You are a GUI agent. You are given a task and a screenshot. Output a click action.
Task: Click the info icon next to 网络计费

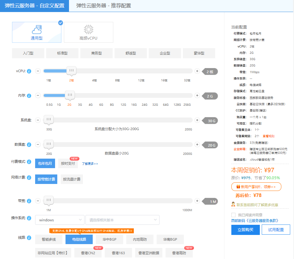[x=29, y=178]
